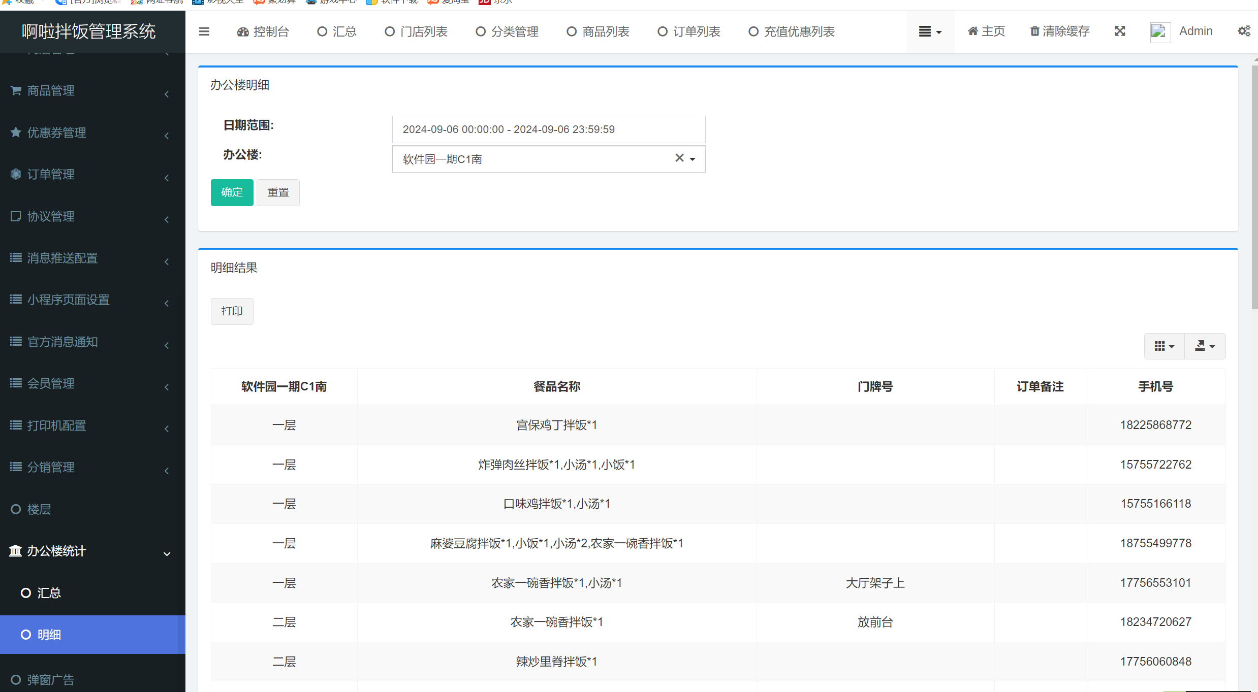Click the 打印 print button
The width and height of the screenshot is (1258, 692).
coord(232,311)
